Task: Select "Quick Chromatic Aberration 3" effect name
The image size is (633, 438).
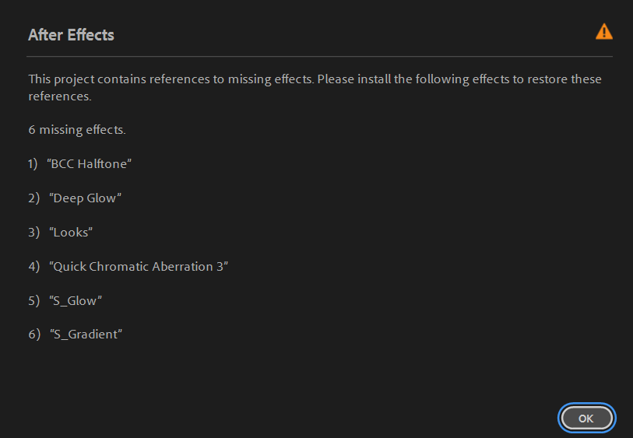Action: click(138, 267)
